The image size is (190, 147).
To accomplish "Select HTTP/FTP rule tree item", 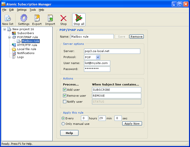I will [27, 45].
